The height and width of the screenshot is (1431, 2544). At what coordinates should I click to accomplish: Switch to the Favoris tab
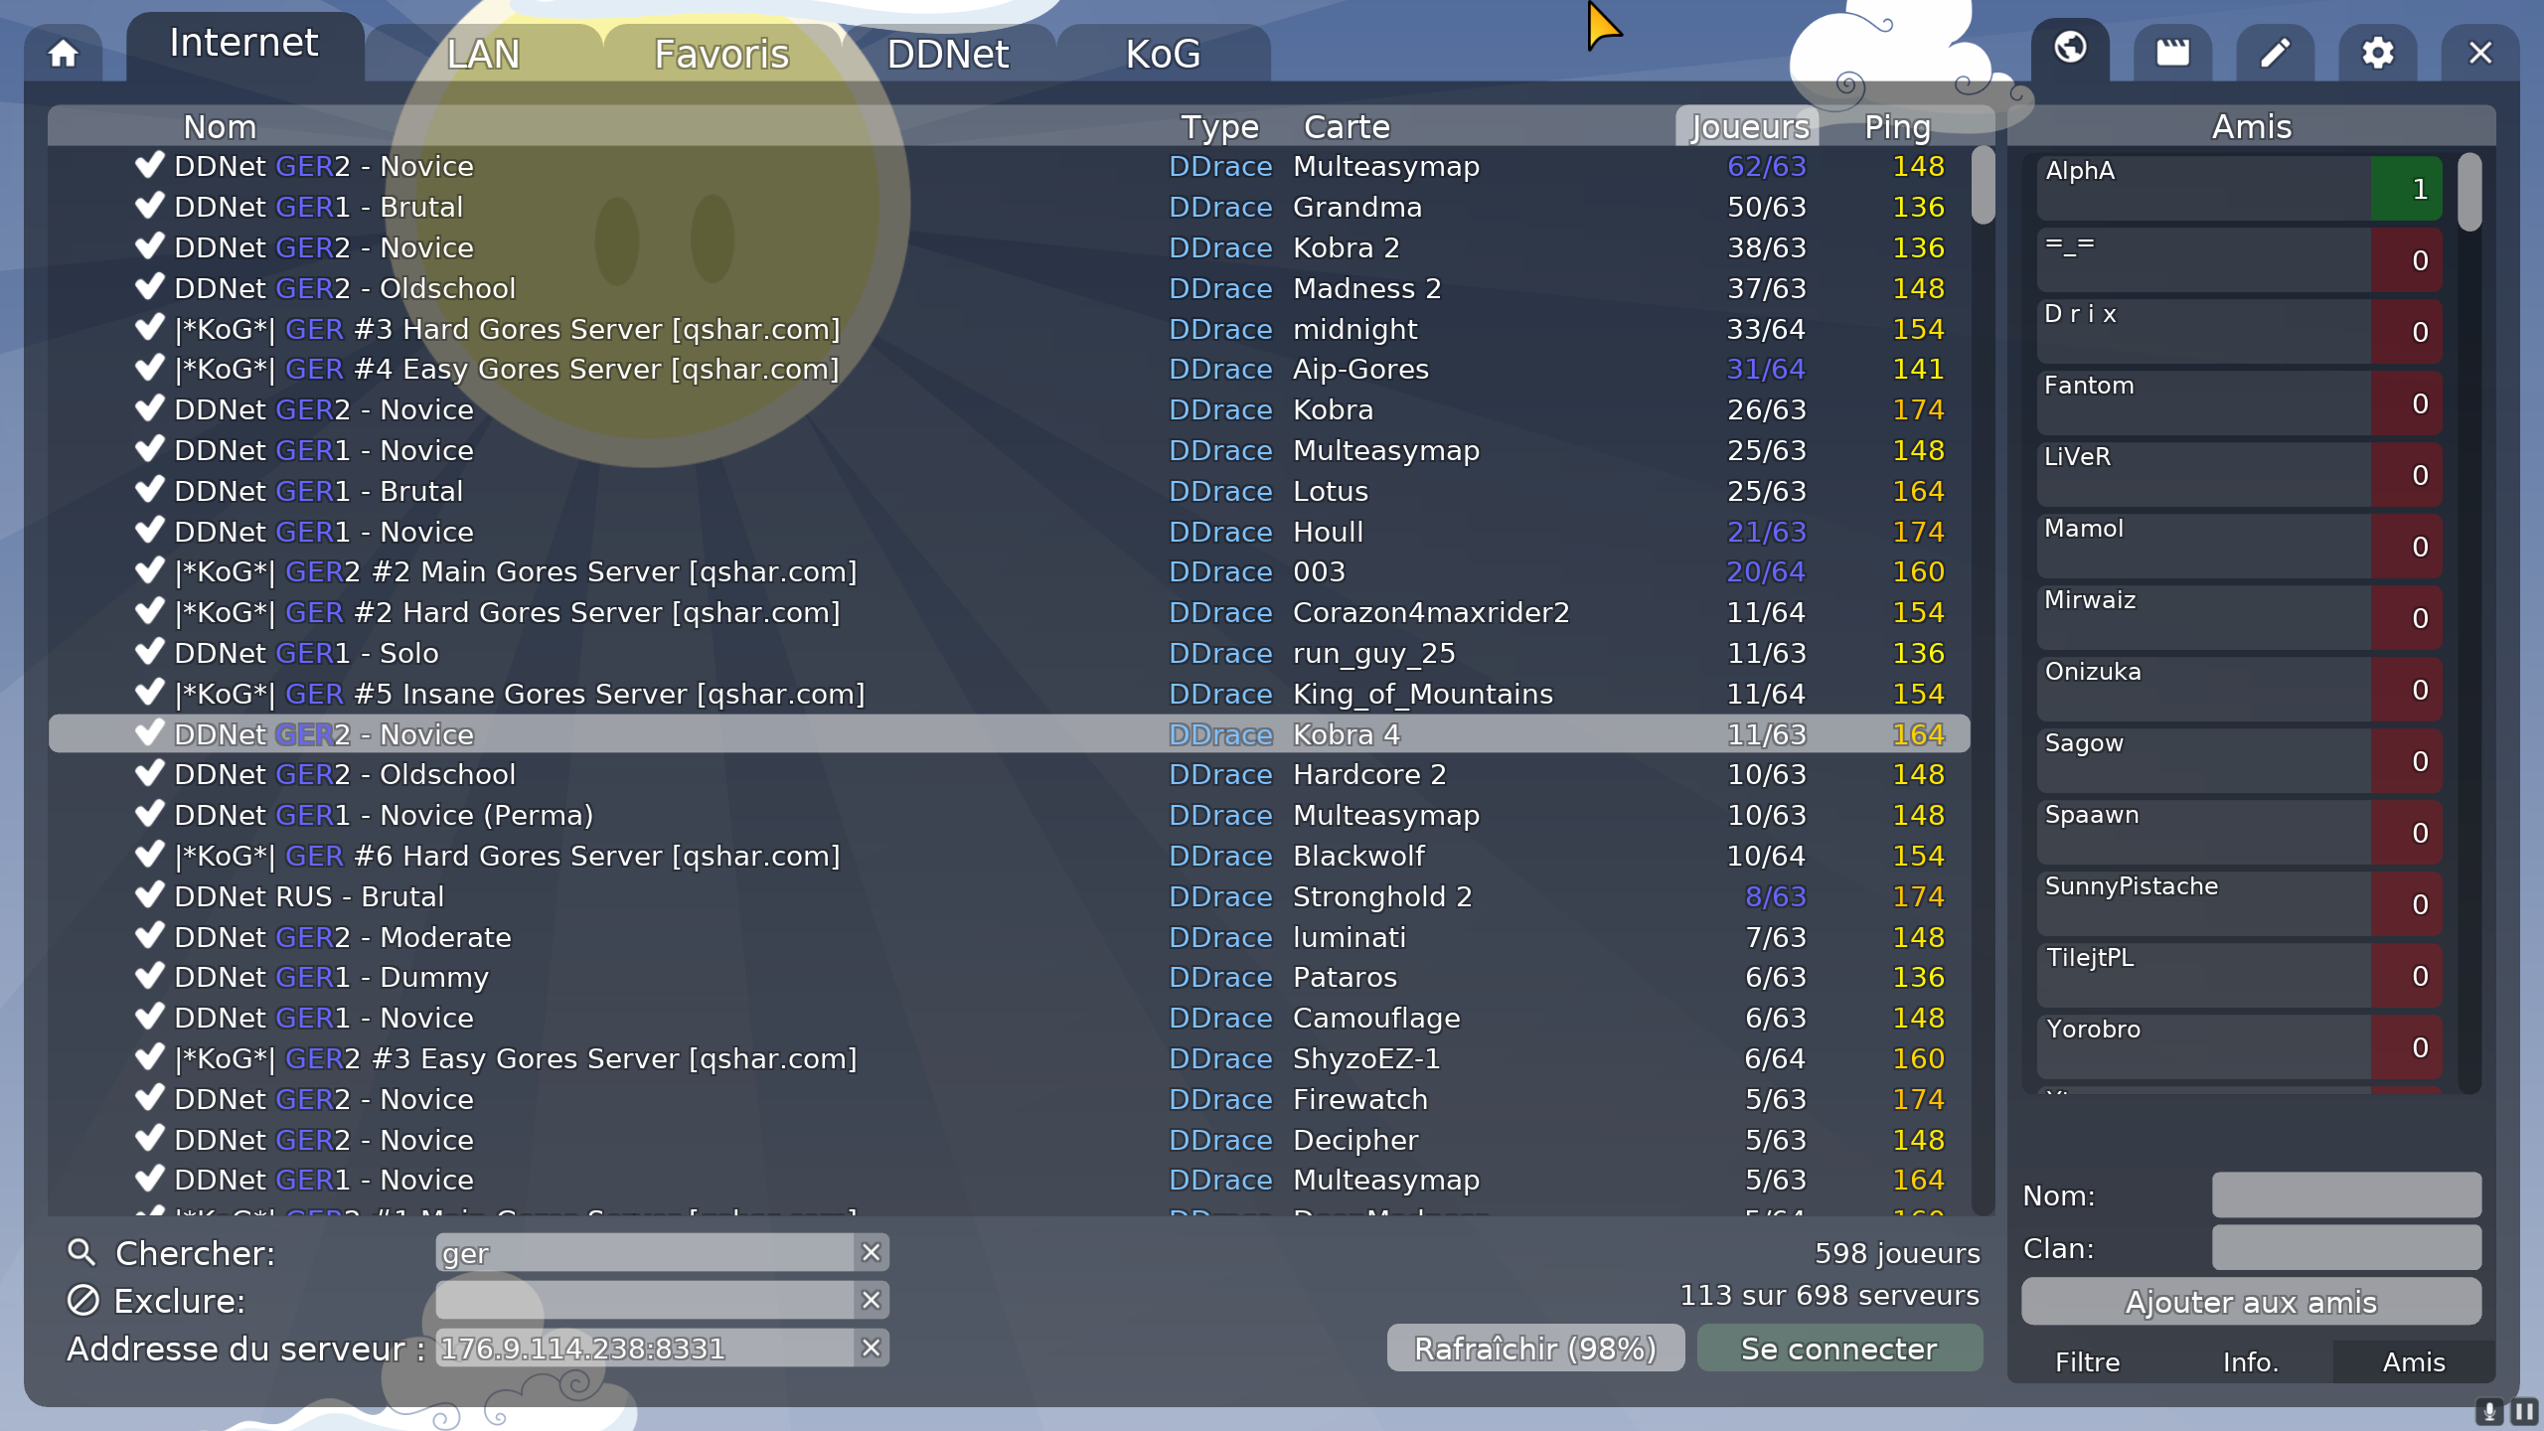pos(721,54)
